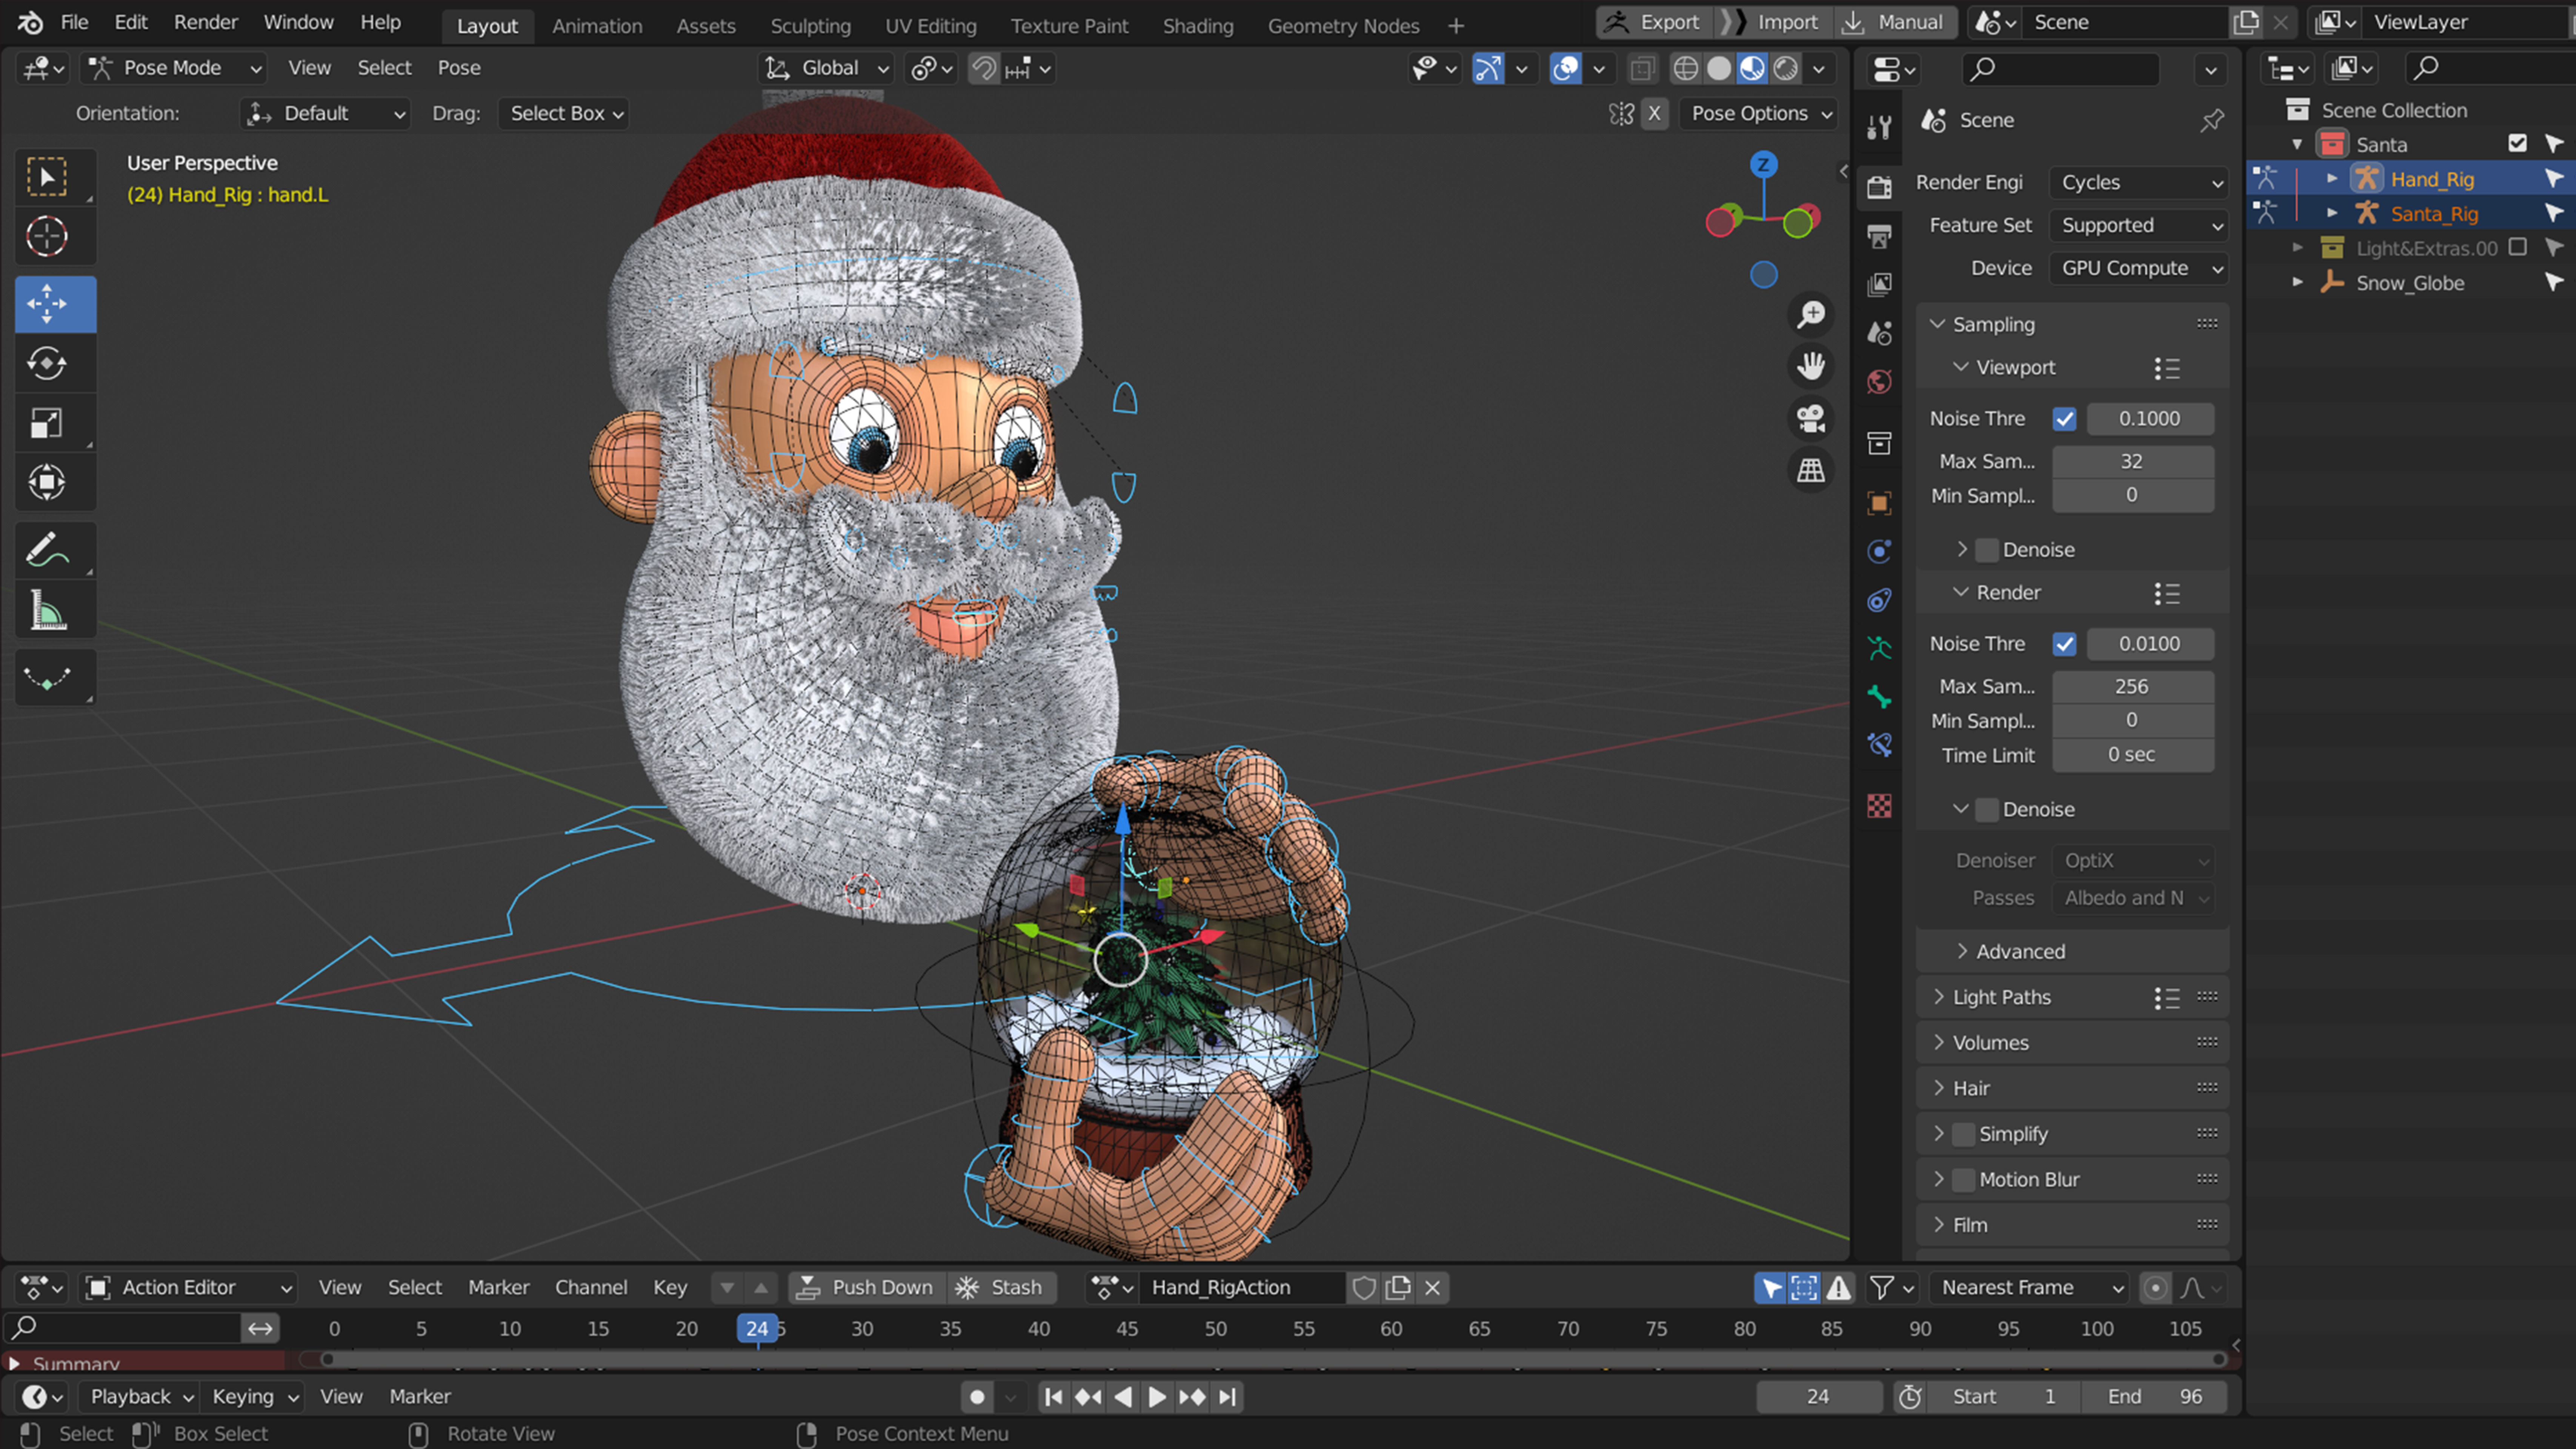This screenshot has height=1449, width=2576.
Task: Open Channel menu in Action Editor
Action: pyautogui.click(x=591, y=1287)
